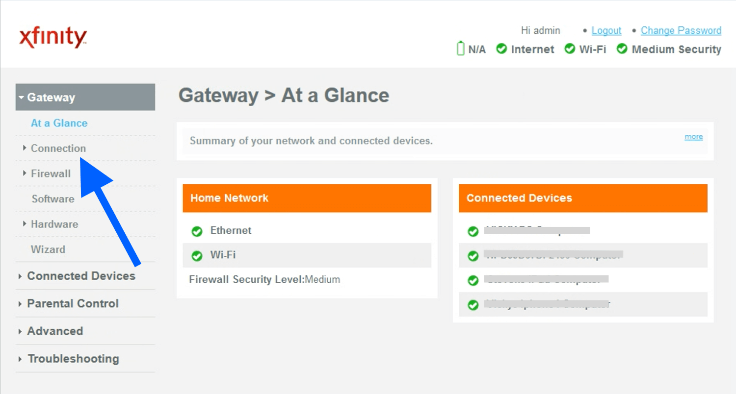Click the more link in summary

(x=693, y=137)
